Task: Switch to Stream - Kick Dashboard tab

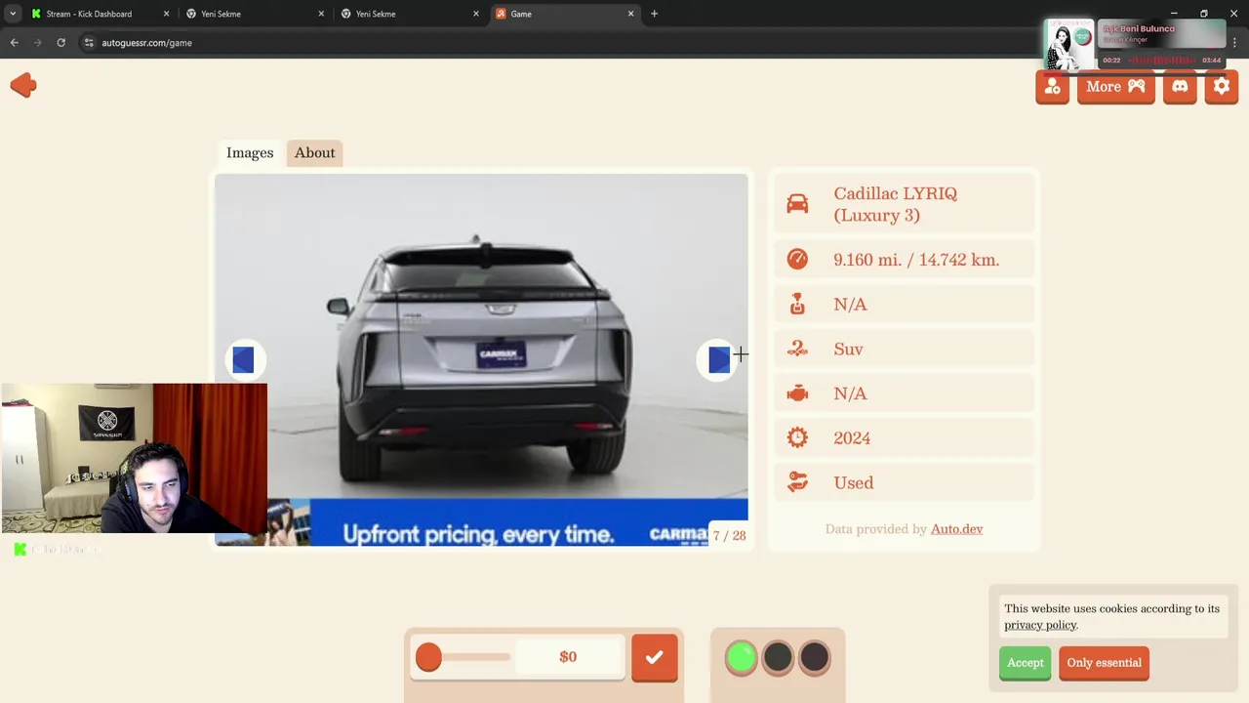Action: [100, 14]
